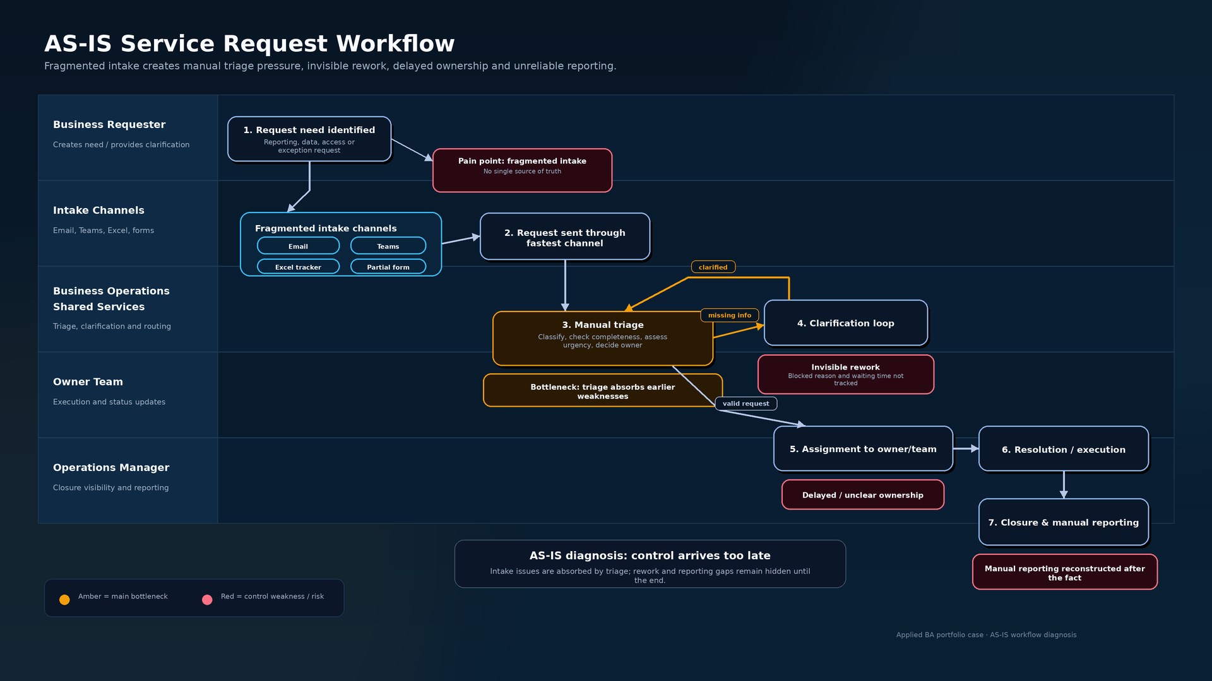Select the '4. Clarification loop' node
1212x681 pixels.
coord(846,323)
